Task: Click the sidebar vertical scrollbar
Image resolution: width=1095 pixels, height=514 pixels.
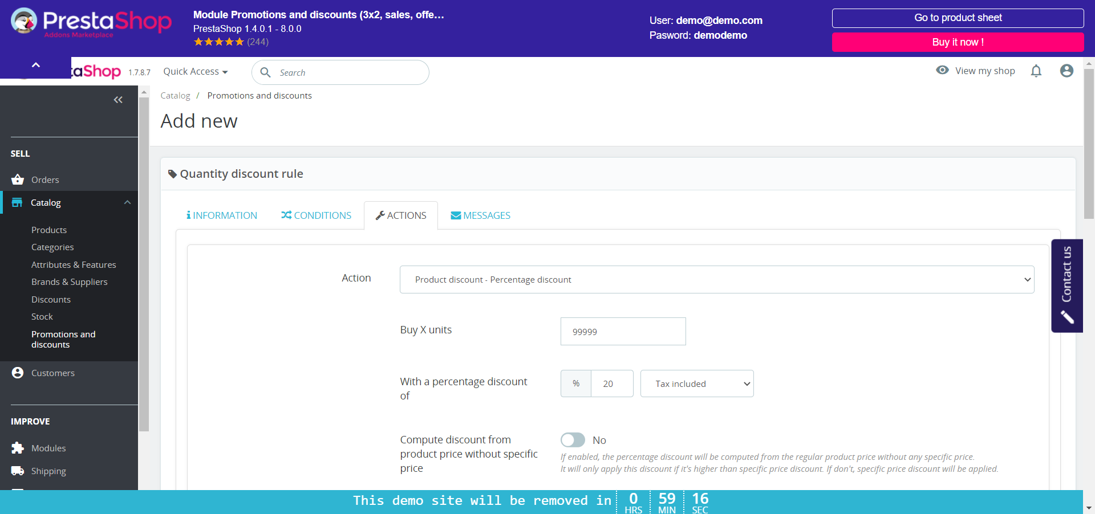Action: pyautogui.click(x=144, y=264)
